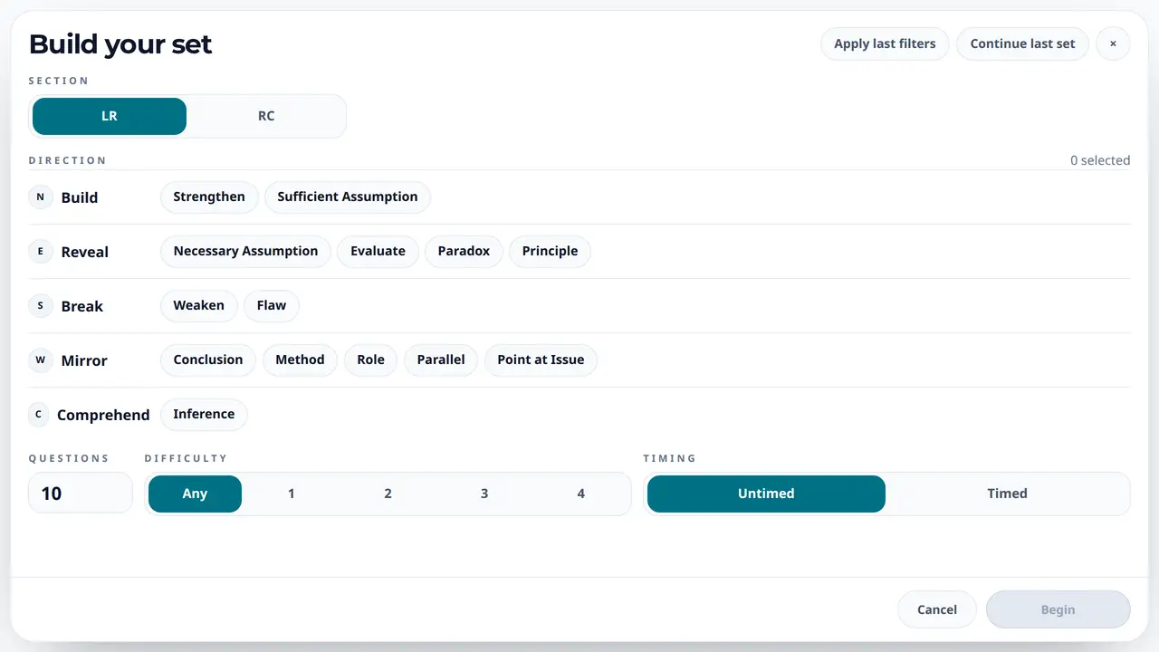
Task: Toggle the Sufficient Assumption chip
Action: click(x=348, y=197)
